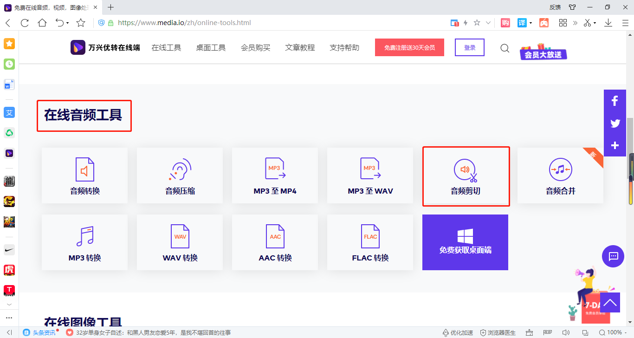Select the 音频压缩 audio compression tool
Screen dimensions: 634x338
tap(179, 175)
